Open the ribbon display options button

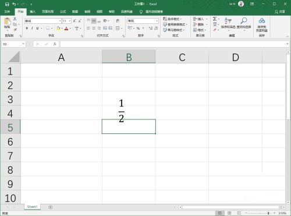tap(252, 4)
